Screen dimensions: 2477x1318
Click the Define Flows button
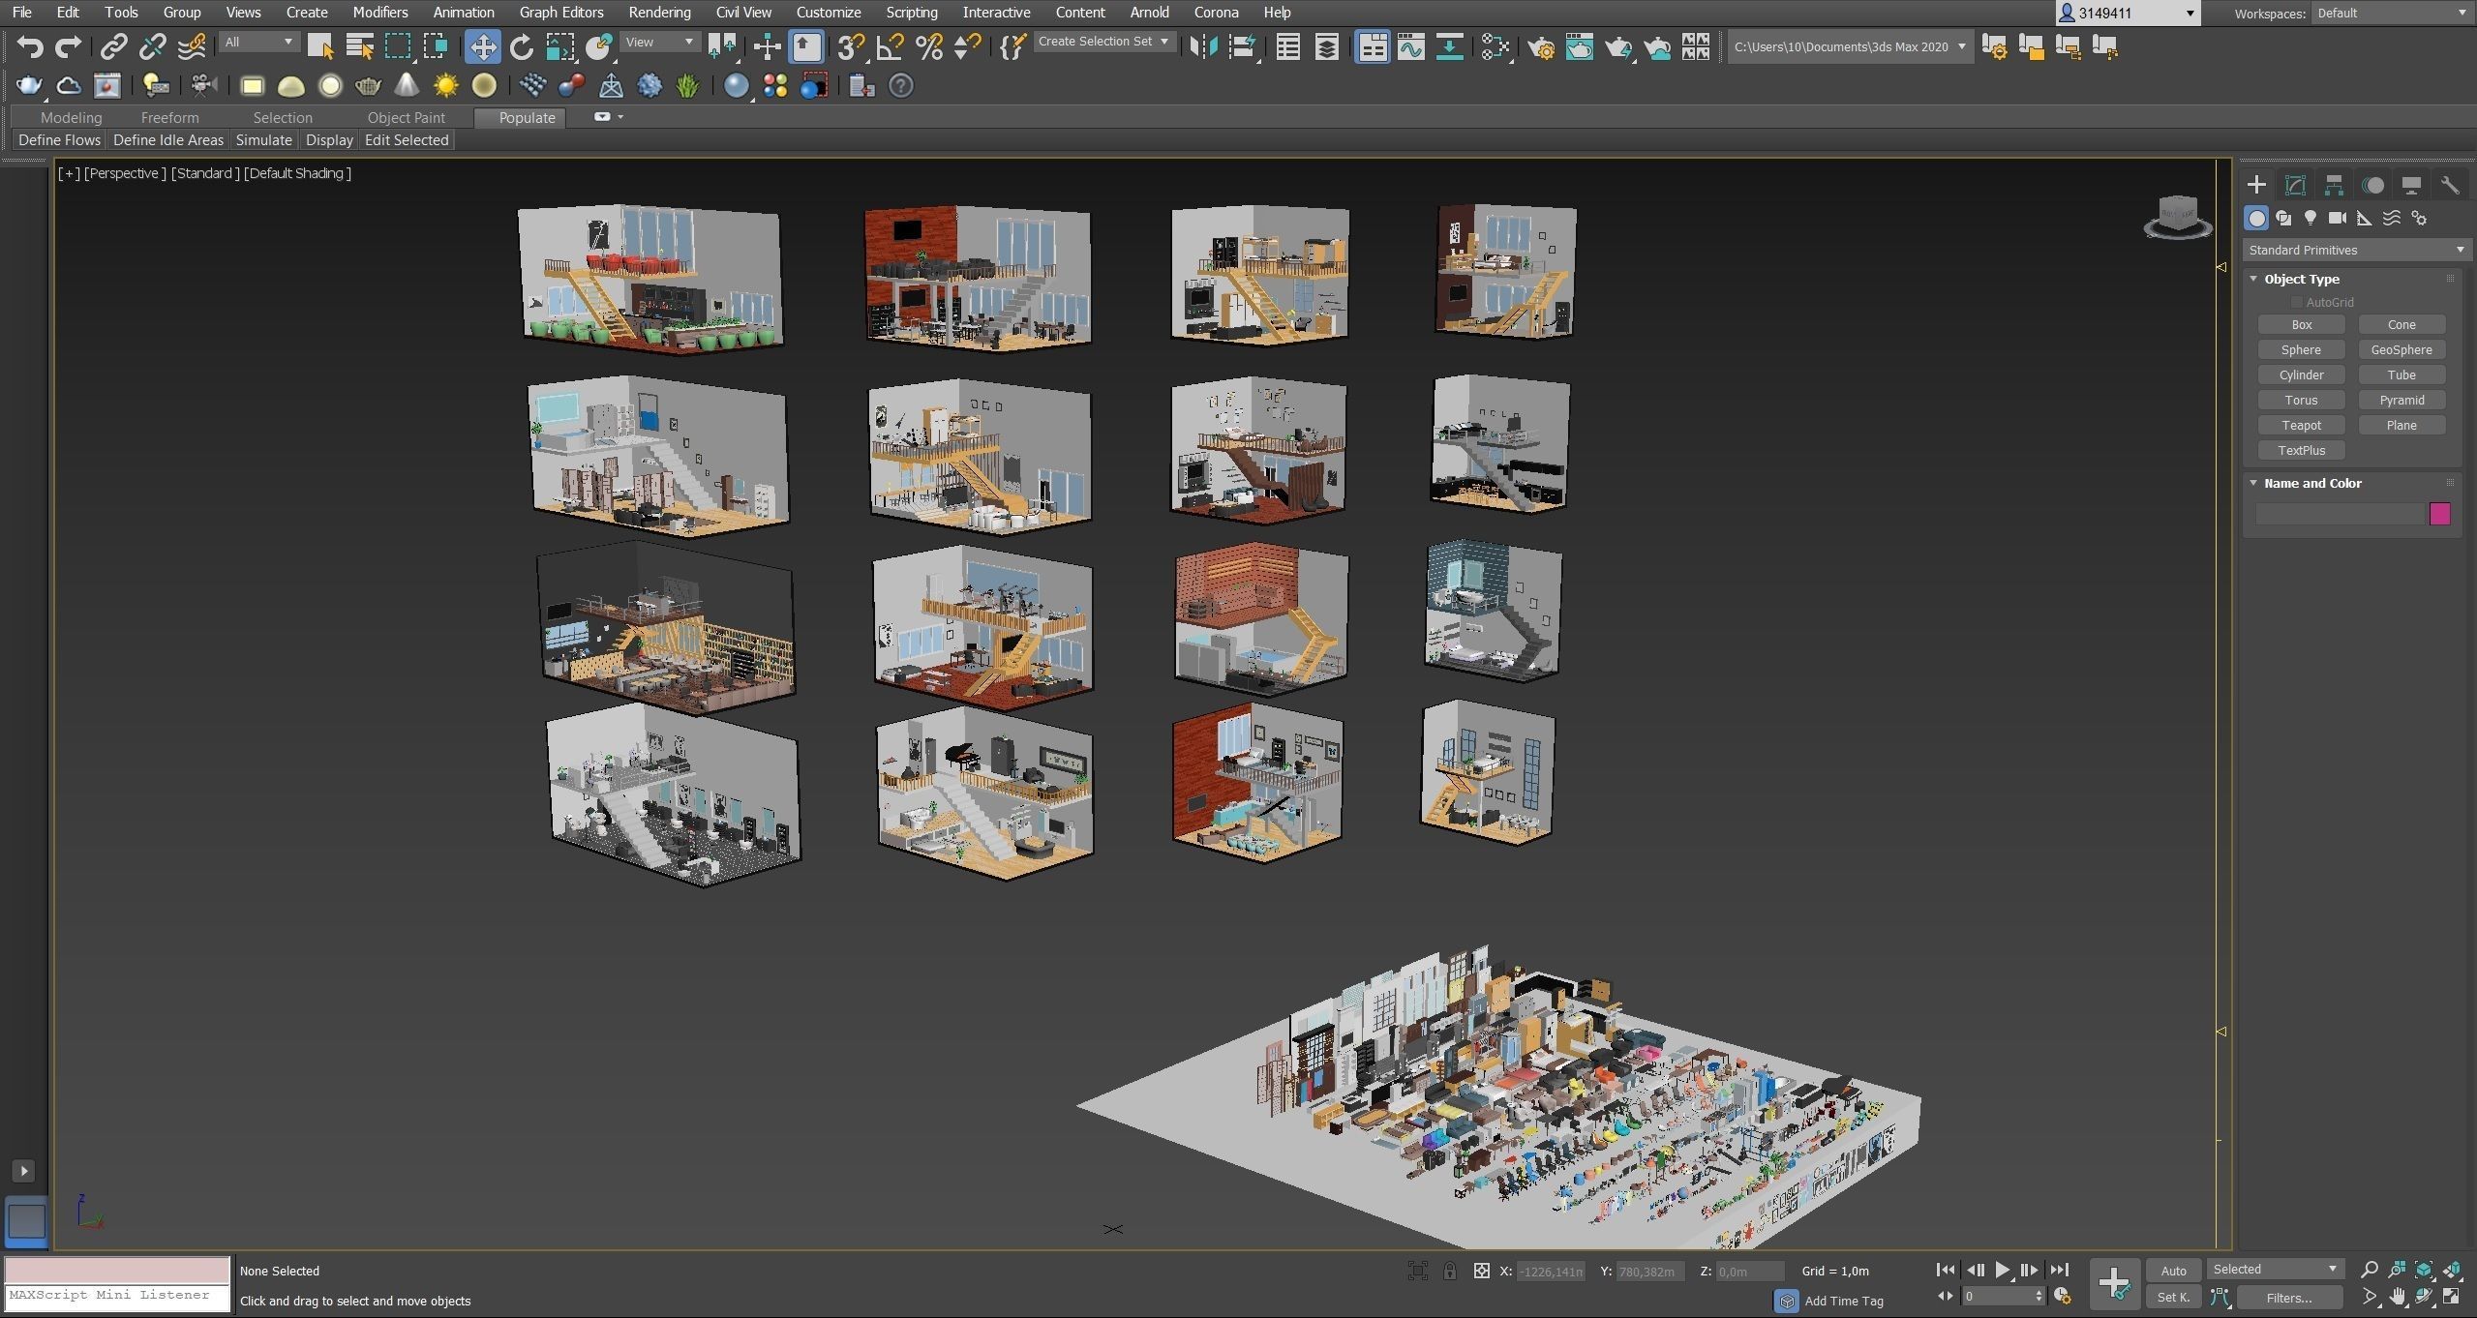(x=59, y=139)
